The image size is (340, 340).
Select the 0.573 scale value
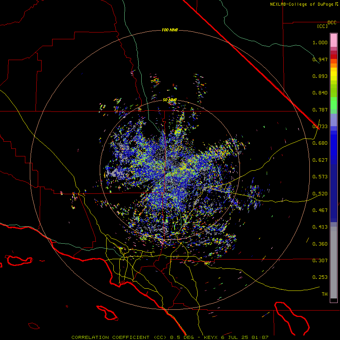[320, 177]
